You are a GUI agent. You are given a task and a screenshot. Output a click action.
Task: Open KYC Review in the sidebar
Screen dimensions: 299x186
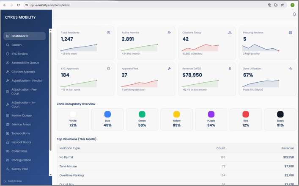point(25,54)
